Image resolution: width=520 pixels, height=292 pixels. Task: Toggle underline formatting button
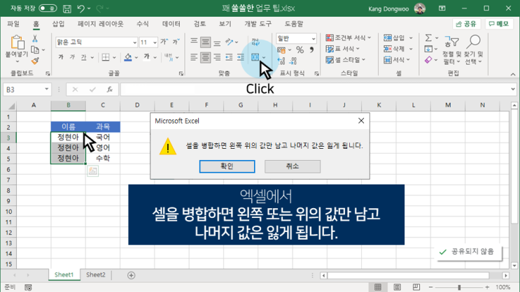tap(83, 57)
